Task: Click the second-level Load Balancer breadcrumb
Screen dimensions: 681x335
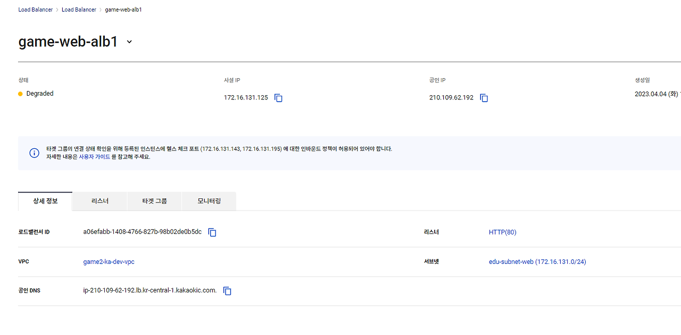Action: tap(79, 10)
